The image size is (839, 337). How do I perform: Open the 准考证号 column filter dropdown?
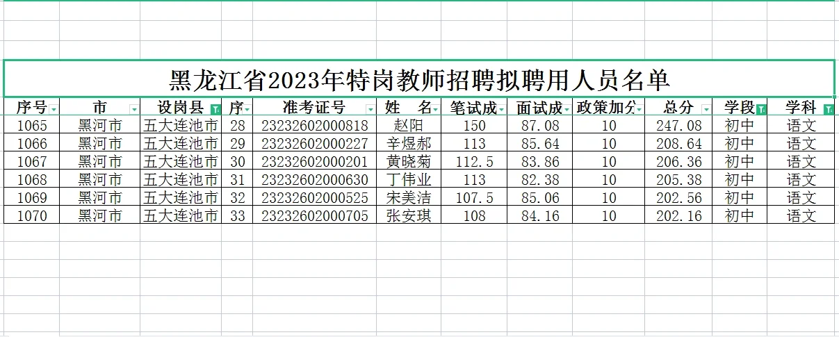[x=370, y=109]
